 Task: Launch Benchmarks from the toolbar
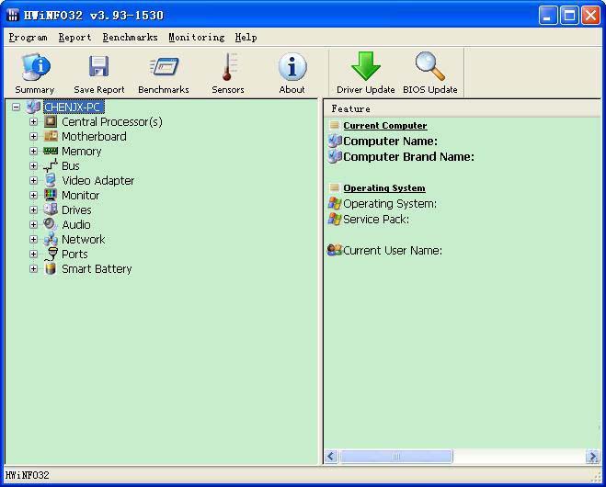(163, 73)
